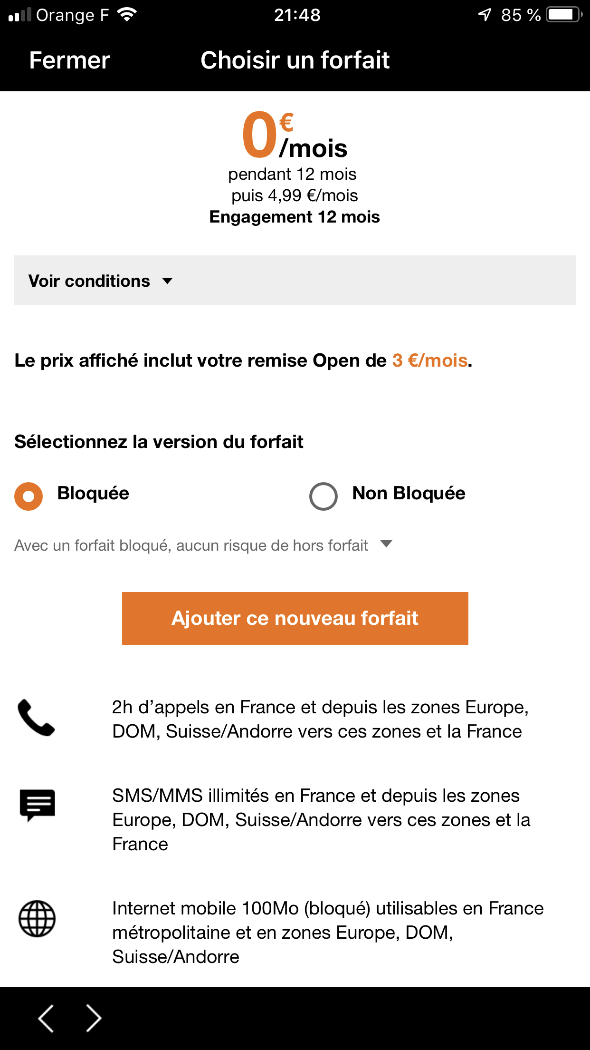The width and height of the screenshot is (590, 1050).
Task: Tap the Wi-Fi status icon
Action: pos(127,15)
